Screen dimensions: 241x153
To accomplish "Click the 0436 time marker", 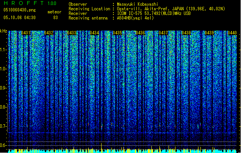I will point(140,33).
